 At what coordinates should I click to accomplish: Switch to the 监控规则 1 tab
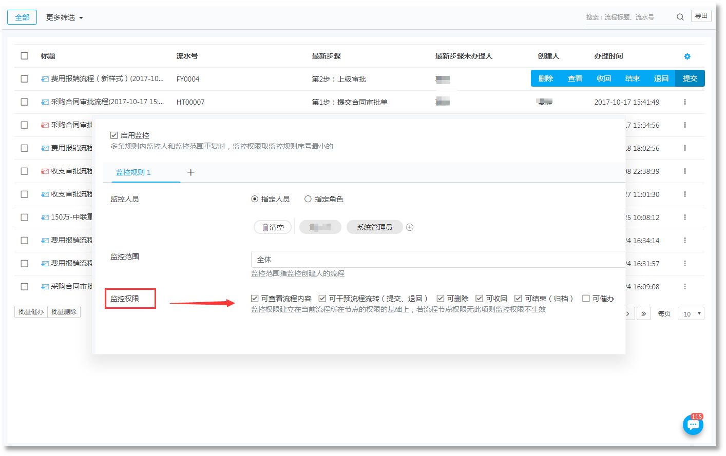click(x=133, y=172)
